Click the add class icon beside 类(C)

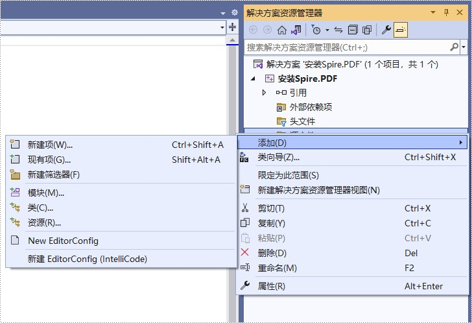point(15,207)
